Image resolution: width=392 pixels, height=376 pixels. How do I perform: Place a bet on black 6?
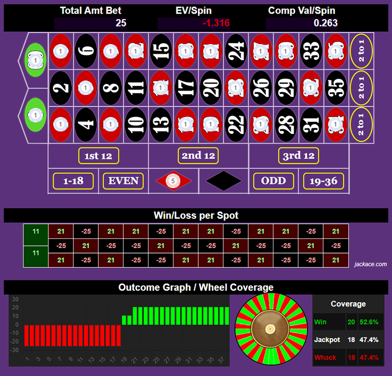(86, 51)
